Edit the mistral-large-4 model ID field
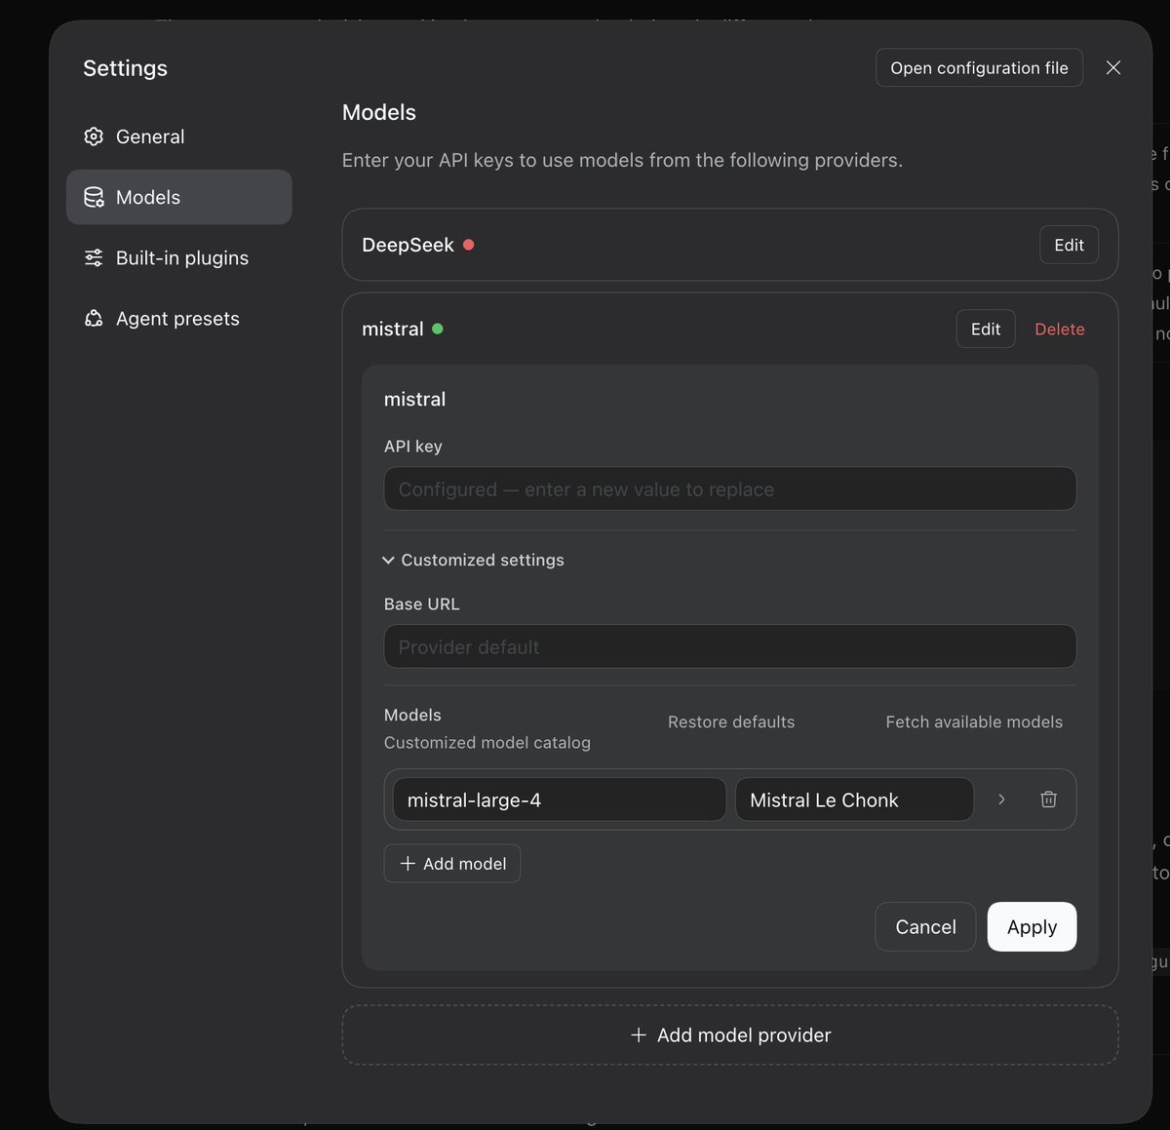1170x1130 pixels. 560,799
